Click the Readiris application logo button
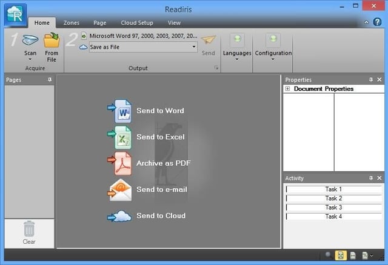Screen dimensions: 388x265 [15, 15]
